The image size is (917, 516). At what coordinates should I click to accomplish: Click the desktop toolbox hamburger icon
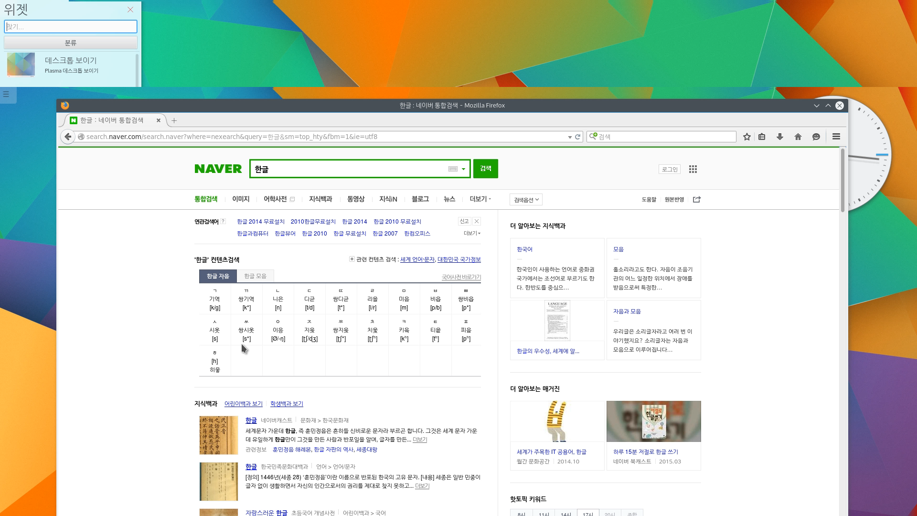6,94
